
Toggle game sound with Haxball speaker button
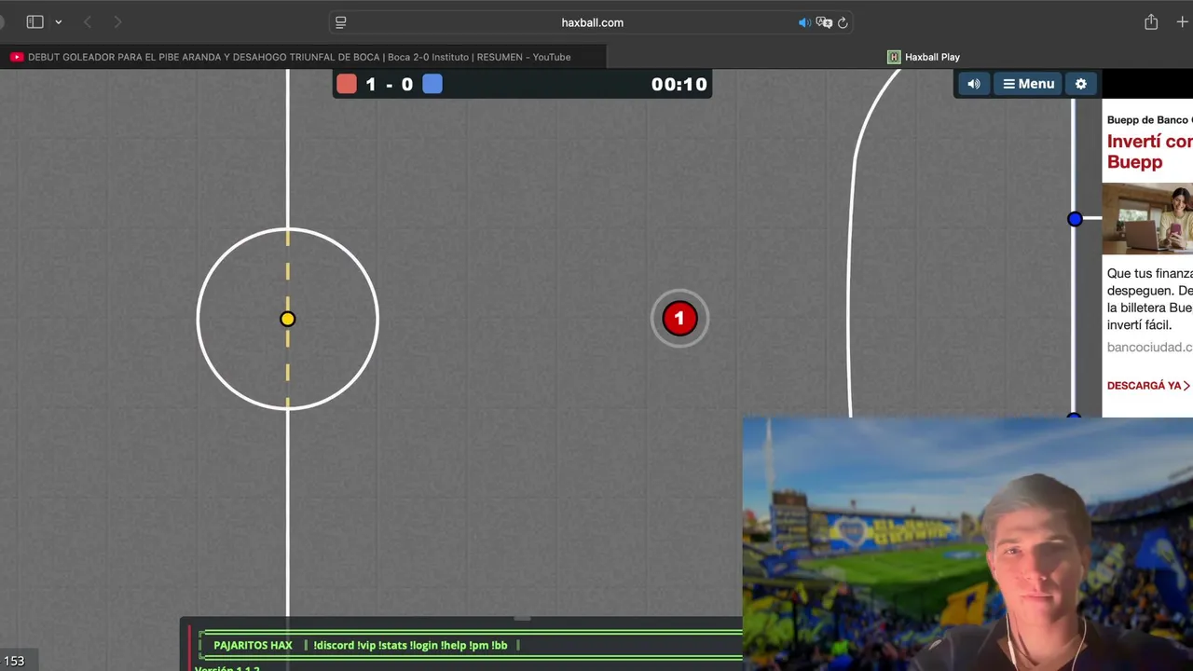(974, 84)
